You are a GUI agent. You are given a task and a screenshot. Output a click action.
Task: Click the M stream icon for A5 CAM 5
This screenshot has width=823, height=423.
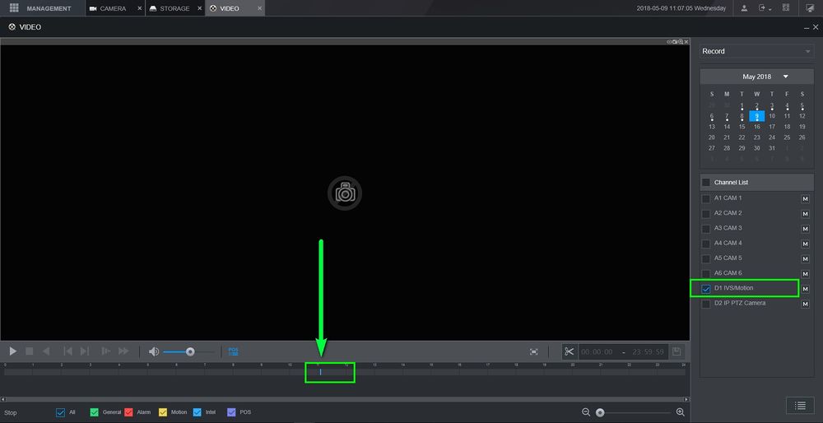coord(805,258)
